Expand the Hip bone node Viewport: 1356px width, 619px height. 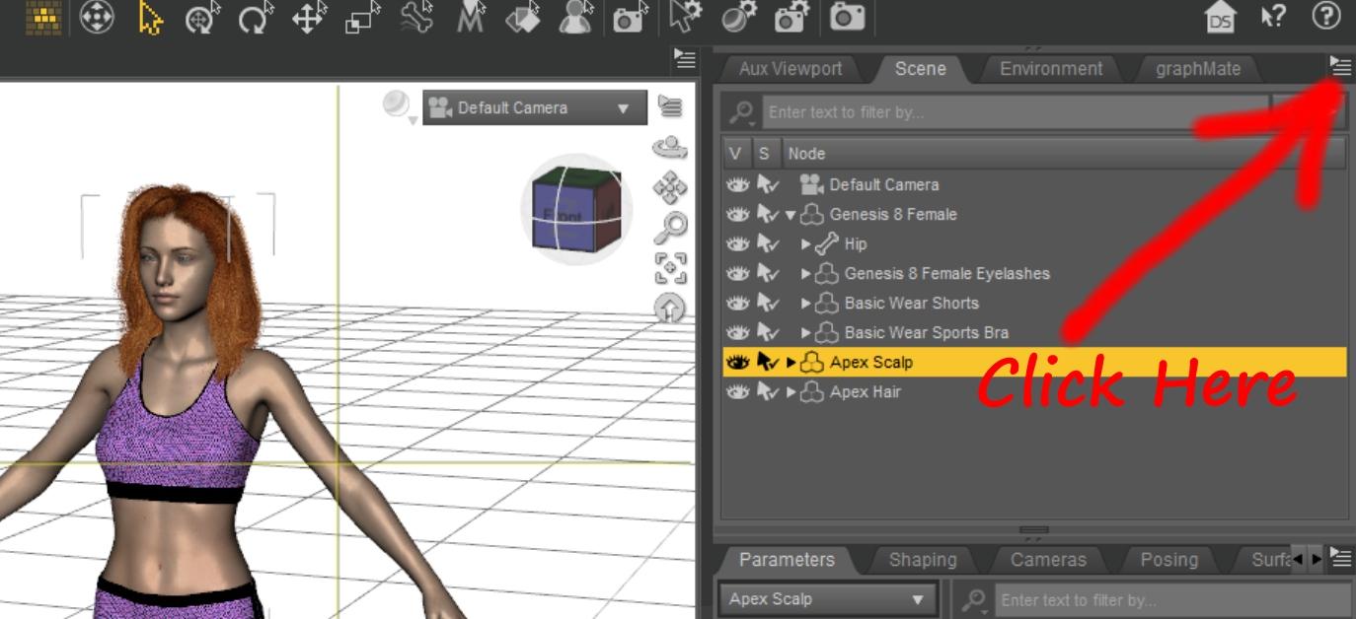tap(806, 243)
